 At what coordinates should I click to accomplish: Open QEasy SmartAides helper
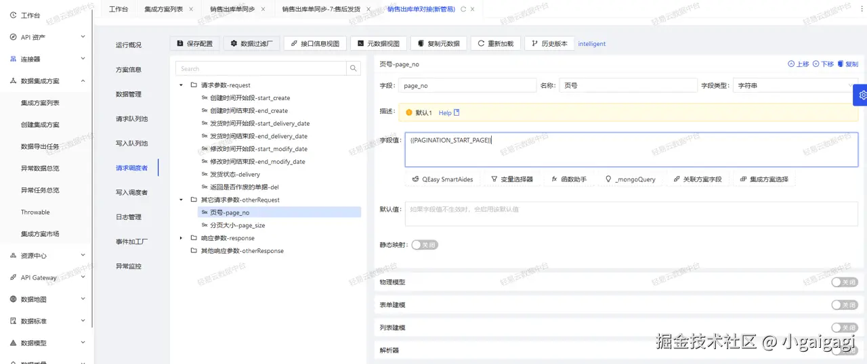[x=443, y=179]
